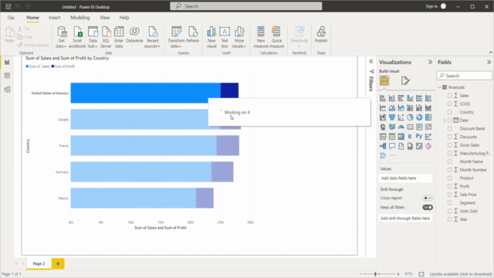The width and height of the screenshot is (494, 278).
Task: Switch to the Modeling ribbon tab
Action: pos(80,18)
